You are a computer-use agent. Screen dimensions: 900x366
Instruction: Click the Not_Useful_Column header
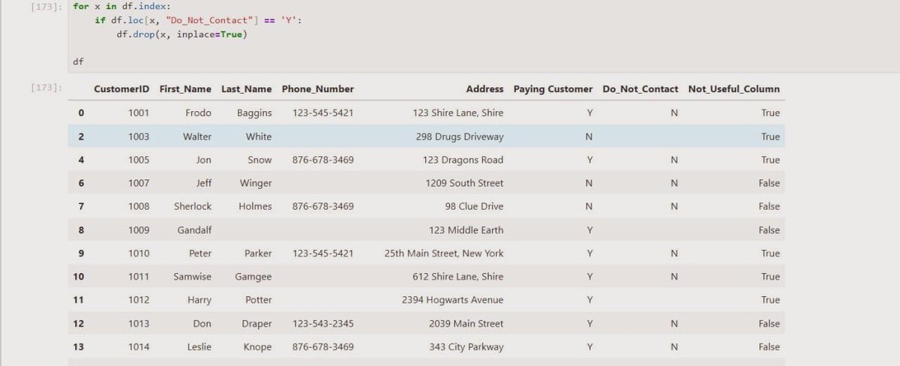click(734, 89)
